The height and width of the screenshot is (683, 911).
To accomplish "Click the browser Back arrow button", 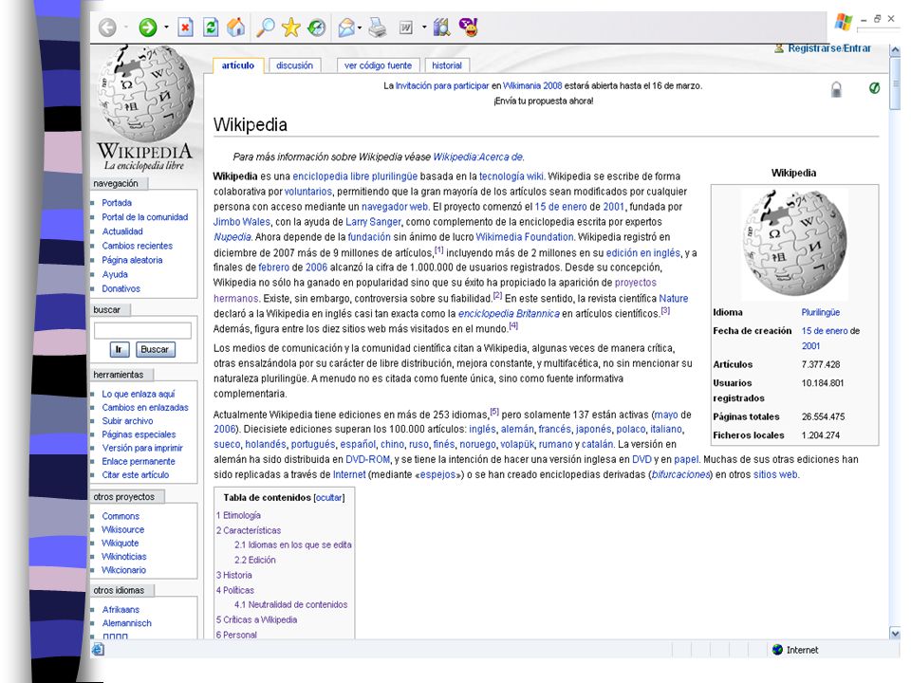I will coord(107,28).
